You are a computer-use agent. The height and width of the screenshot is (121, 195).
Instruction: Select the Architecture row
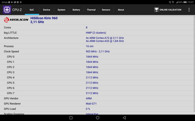tap(97, 39)
